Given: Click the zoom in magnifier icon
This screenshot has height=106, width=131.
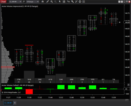Looking at the screenshot, I should click(x=52, y=1).
